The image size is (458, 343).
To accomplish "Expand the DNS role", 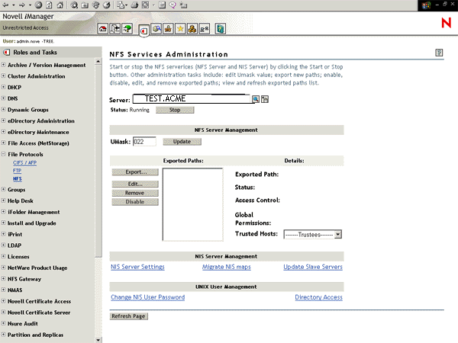I will 3,98.
